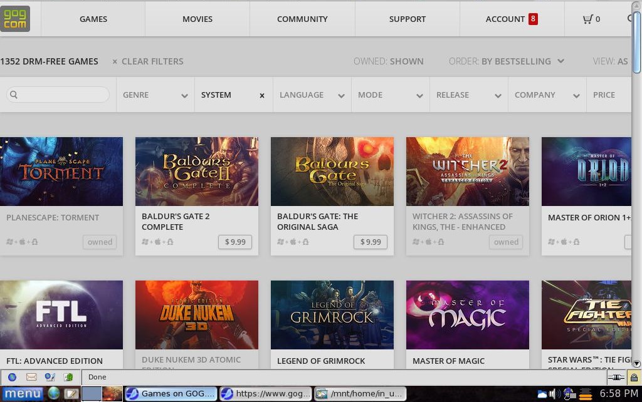Screen dimensions: 642x402
Task: Expand the RELEASE filter dropdown
Action: pyautogui.click(x=469, y=95)
